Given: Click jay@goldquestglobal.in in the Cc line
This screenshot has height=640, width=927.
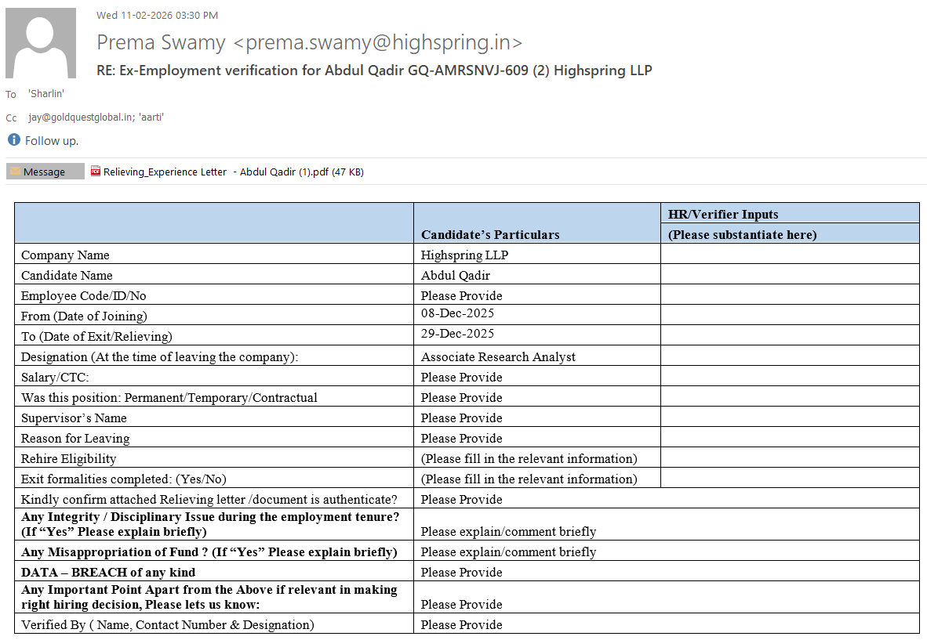Looking at the screenshot, I should point(80,118).
